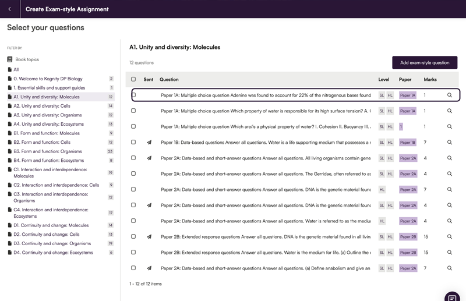Check the Paper 1B data-based question
466x301 pixels.
(x=133, y=142)
